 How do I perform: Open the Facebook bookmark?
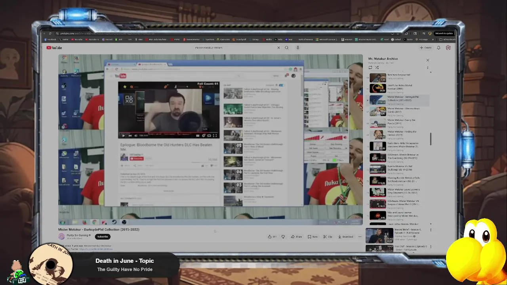pos(51,39)
